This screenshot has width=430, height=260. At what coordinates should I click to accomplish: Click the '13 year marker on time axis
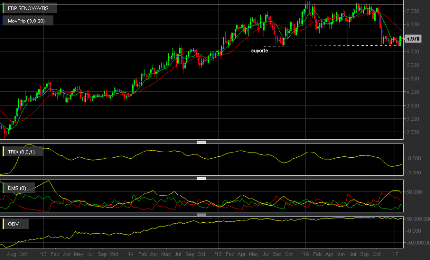click(43, 254)
